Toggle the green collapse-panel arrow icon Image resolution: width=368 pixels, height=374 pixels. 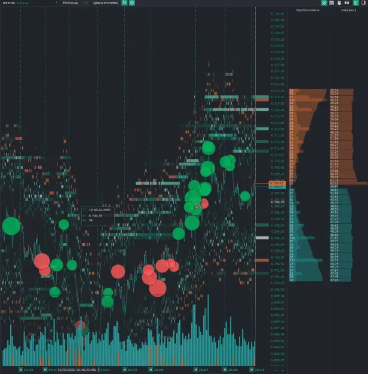tap(356, 3)
